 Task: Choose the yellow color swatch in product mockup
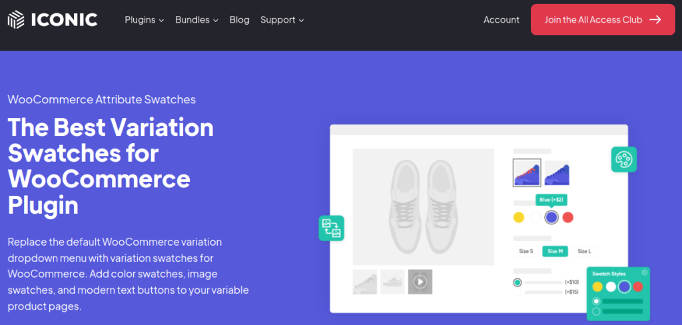click(518, 218)
